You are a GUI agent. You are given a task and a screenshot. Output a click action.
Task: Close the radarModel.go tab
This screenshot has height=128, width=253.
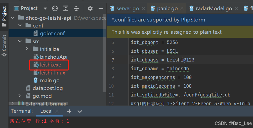click(236, 8)
